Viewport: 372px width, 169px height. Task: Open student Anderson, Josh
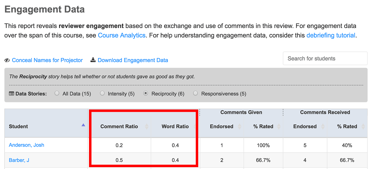(x=27, y=145)
